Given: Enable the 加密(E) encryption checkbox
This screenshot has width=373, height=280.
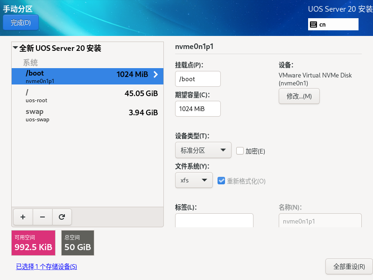Looking at the screenshot, I should [240, 151].
